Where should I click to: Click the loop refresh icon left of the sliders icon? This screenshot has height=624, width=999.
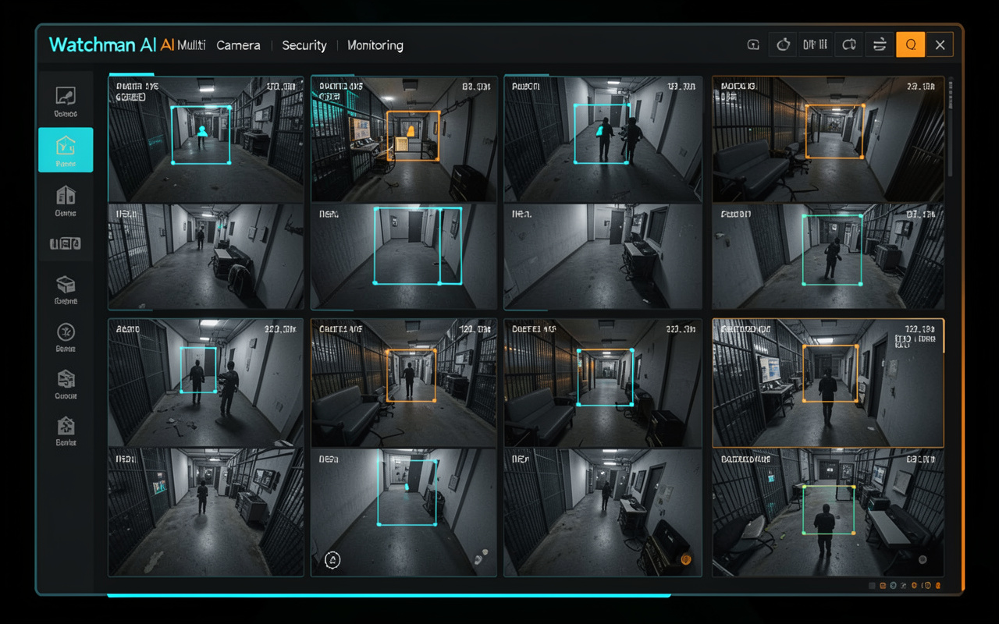tap(848, 45)
